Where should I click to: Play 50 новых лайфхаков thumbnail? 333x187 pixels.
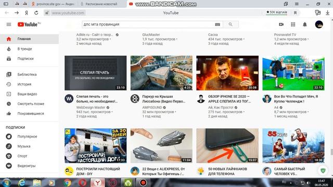[227, 145]
